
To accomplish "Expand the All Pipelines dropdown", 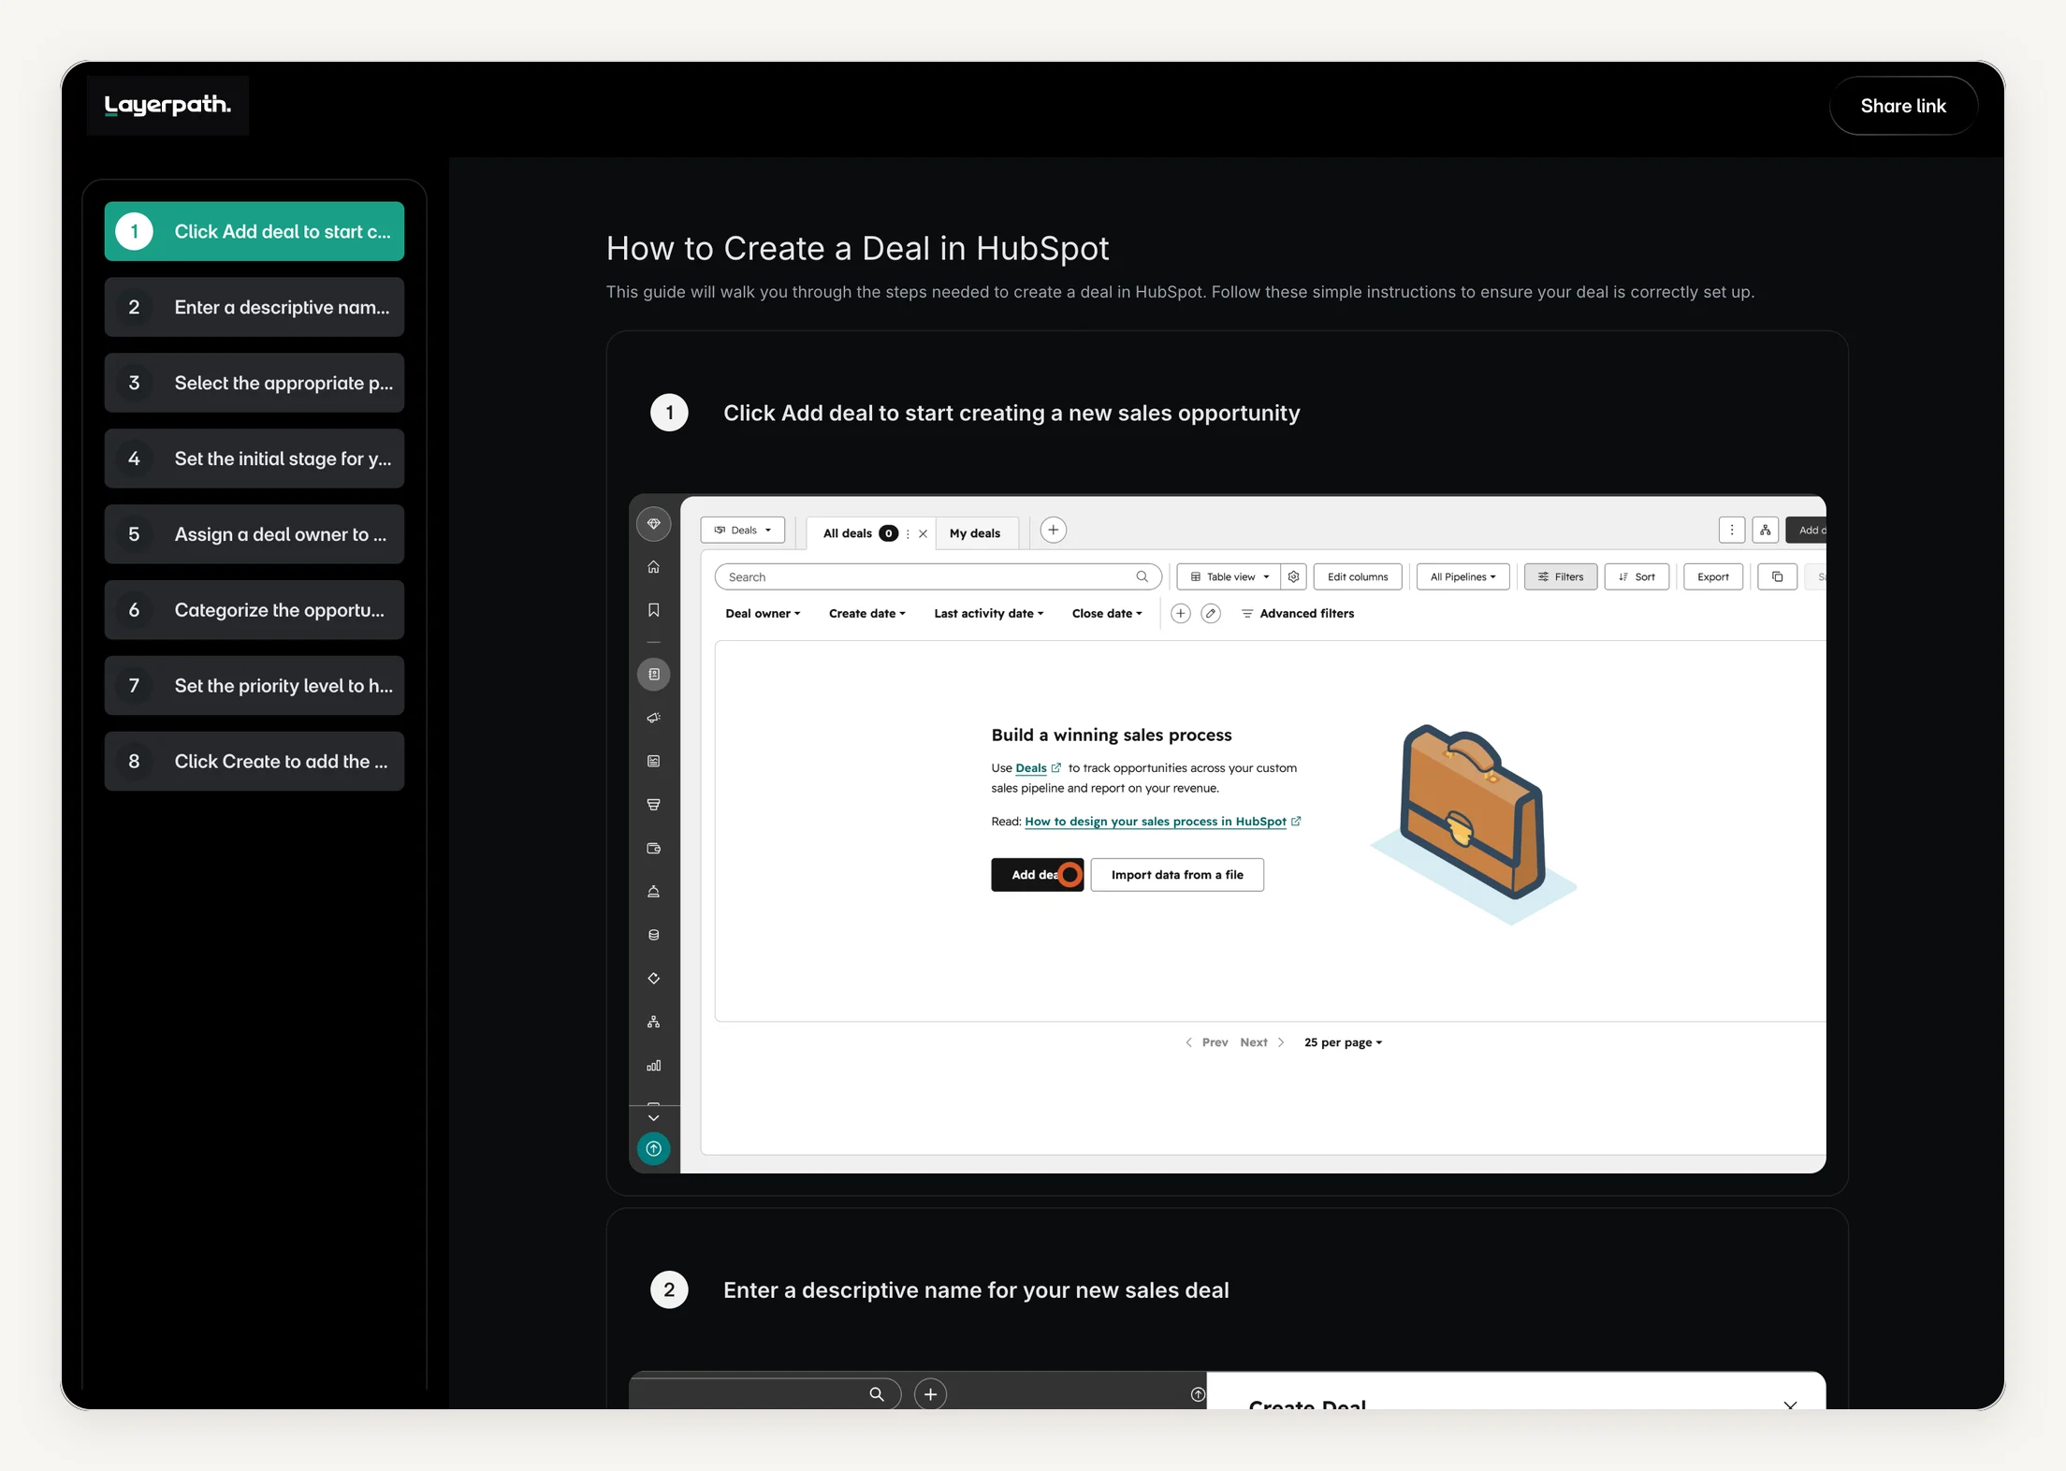I will 1462,576.
